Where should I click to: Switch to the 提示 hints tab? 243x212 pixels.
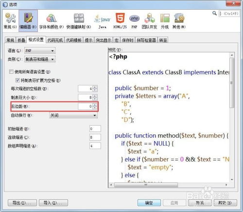tap(88, 40)
